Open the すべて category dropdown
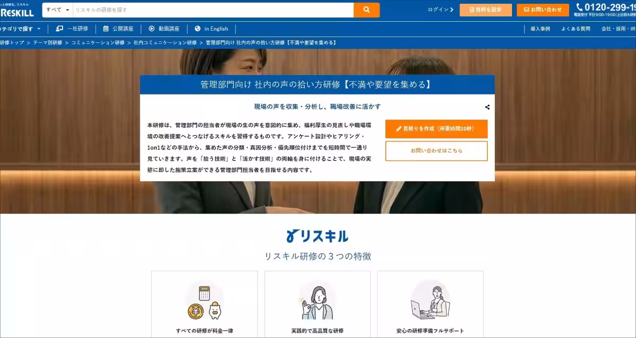This screenshot has width=636, height=338. tap(57, 10)
